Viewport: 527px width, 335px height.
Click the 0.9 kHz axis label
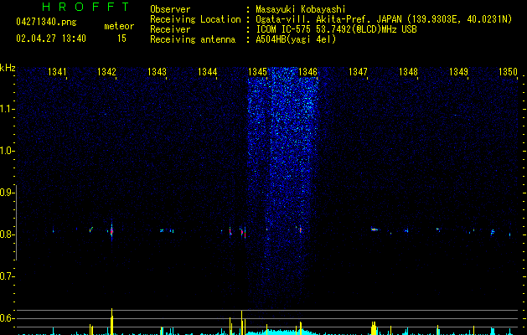point(7,193)
